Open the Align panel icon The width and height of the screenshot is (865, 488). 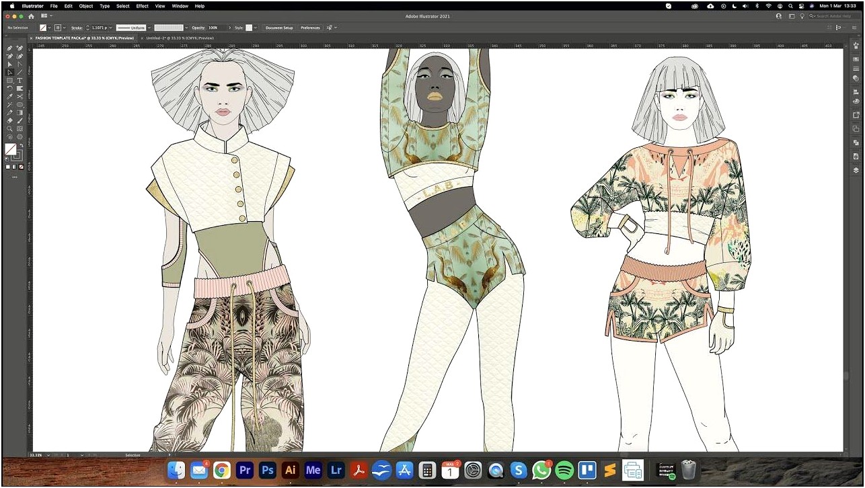(x=856, y=91)
